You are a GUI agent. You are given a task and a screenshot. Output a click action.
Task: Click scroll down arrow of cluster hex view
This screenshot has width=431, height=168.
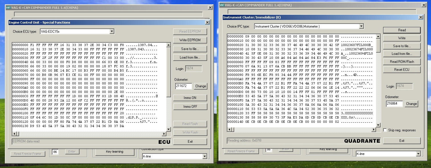(378, 125)
